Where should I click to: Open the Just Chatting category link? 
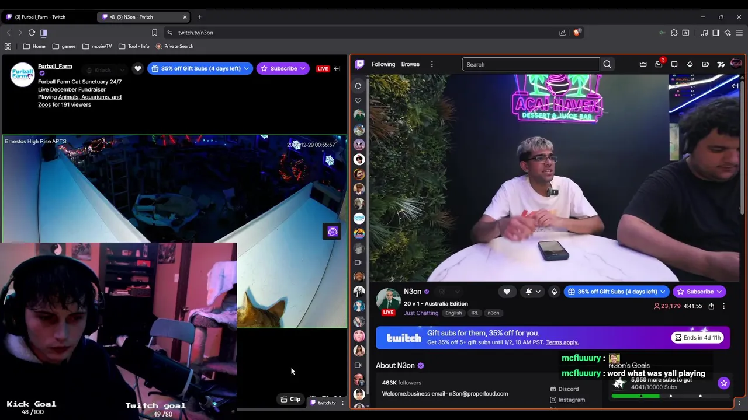tap(421, 313)
